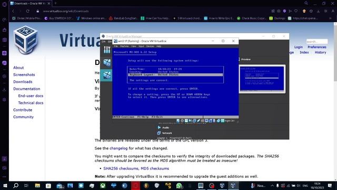Click the Keyboard Layout row in the DOS setup
337x190 pixels.
tap(175, 74)
